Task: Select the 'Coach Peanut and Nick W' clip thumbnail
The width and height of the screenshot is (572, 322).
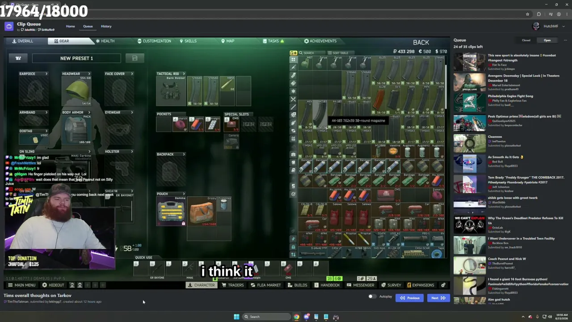Action: pos(469,266)
